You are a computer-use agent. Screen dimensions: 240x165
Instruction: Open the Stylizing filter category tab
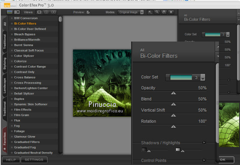5,64
